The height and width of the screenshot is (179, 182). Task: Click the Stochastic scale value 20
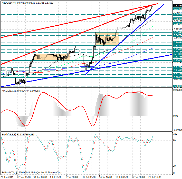[174, 166]
